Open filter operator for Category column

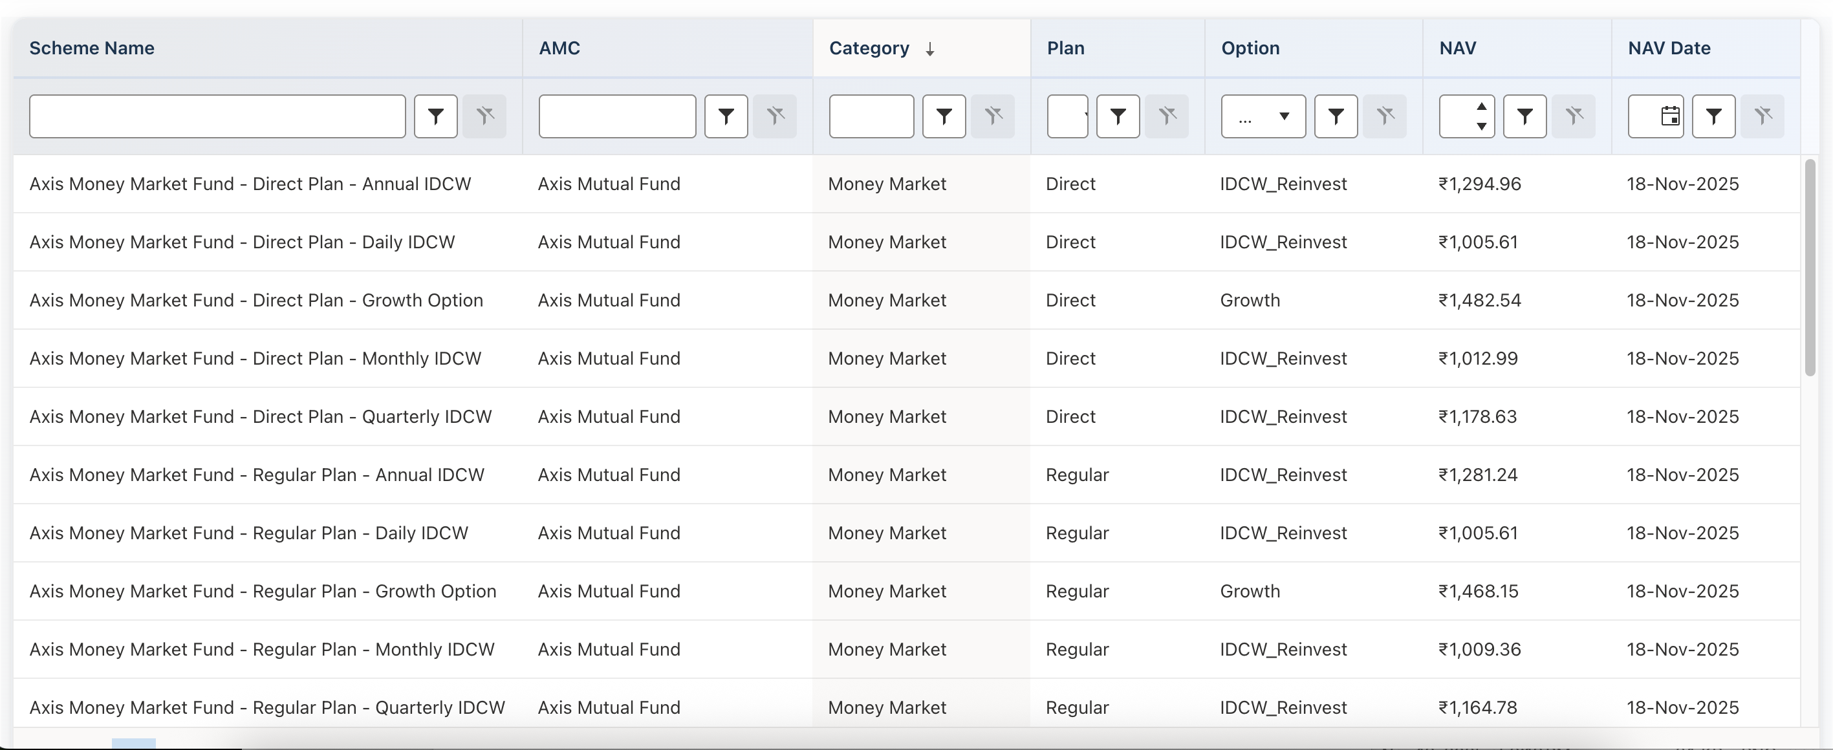click(x=944, y=116)
